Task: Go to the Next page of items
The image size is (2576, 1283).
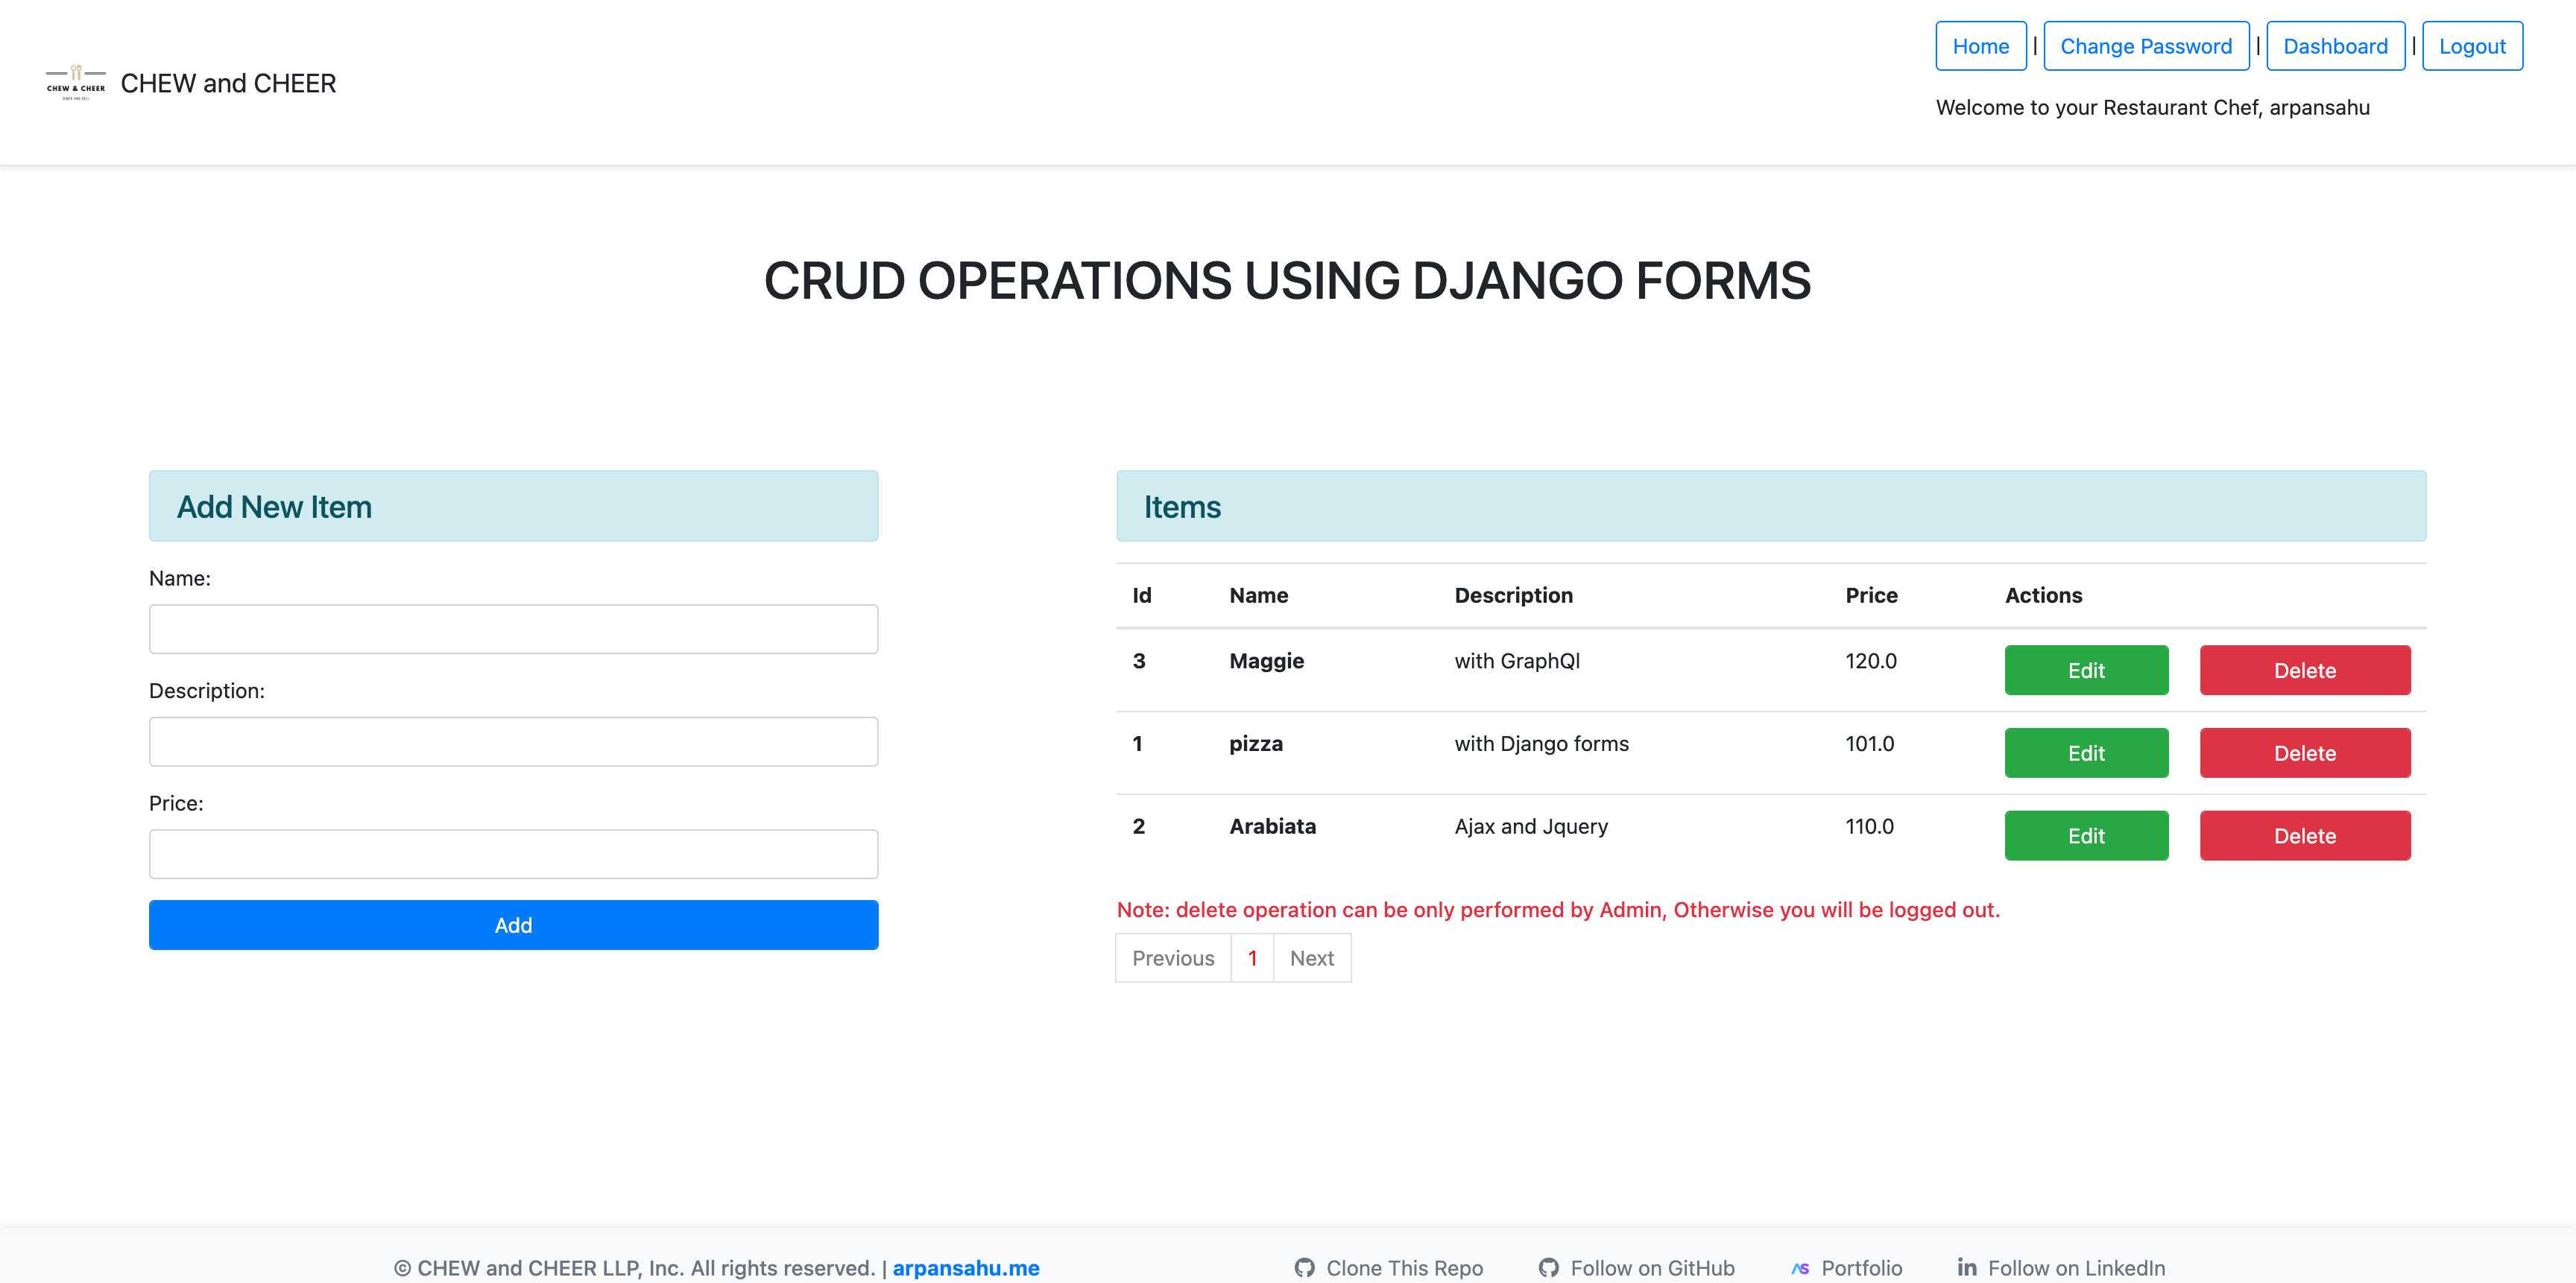Action: pyautogui.click(x=1311, y=957)
